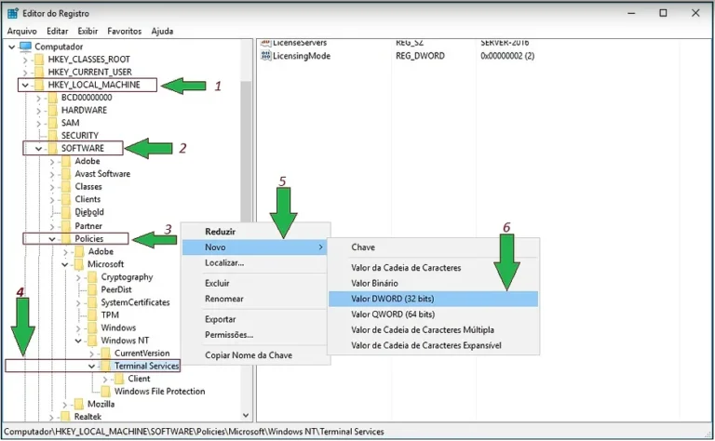The image size is (715, 441).
Task: Select the Client subkey under Terminal Services
Action: [139, 379]
